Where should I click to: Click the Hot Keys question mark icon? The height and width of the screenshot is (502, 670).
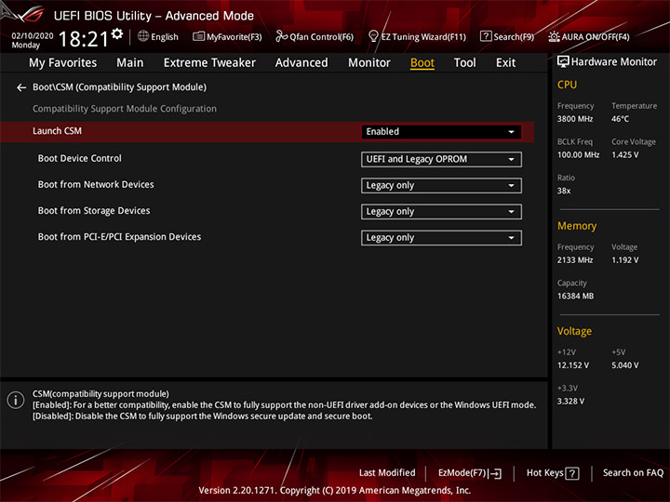tap(572, 473)
